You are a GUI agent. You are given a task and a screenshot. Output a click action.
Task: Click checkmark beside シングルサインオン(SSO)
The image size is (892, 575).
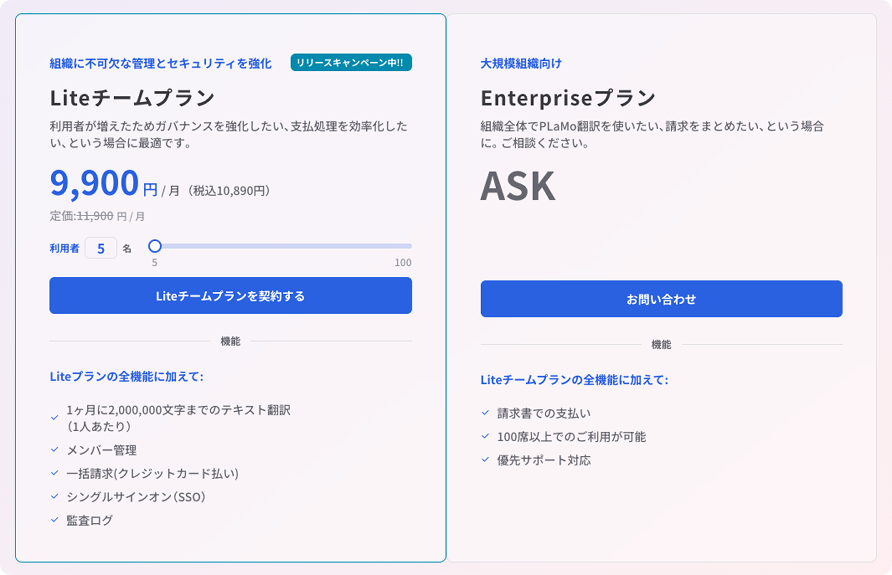55,496
